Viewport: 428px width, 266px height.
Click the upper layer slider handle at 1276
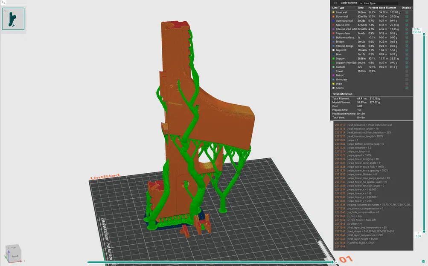[x=424, y=34]
